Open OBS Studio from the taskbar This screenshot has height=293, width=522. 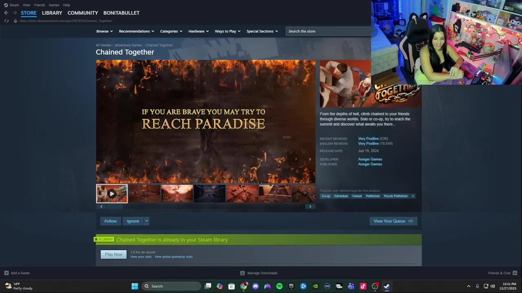(375, 286)
